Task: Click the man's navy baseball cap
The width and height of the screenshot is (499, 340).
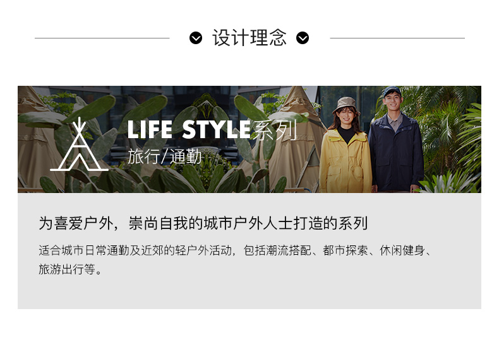Action: [392, 91]
